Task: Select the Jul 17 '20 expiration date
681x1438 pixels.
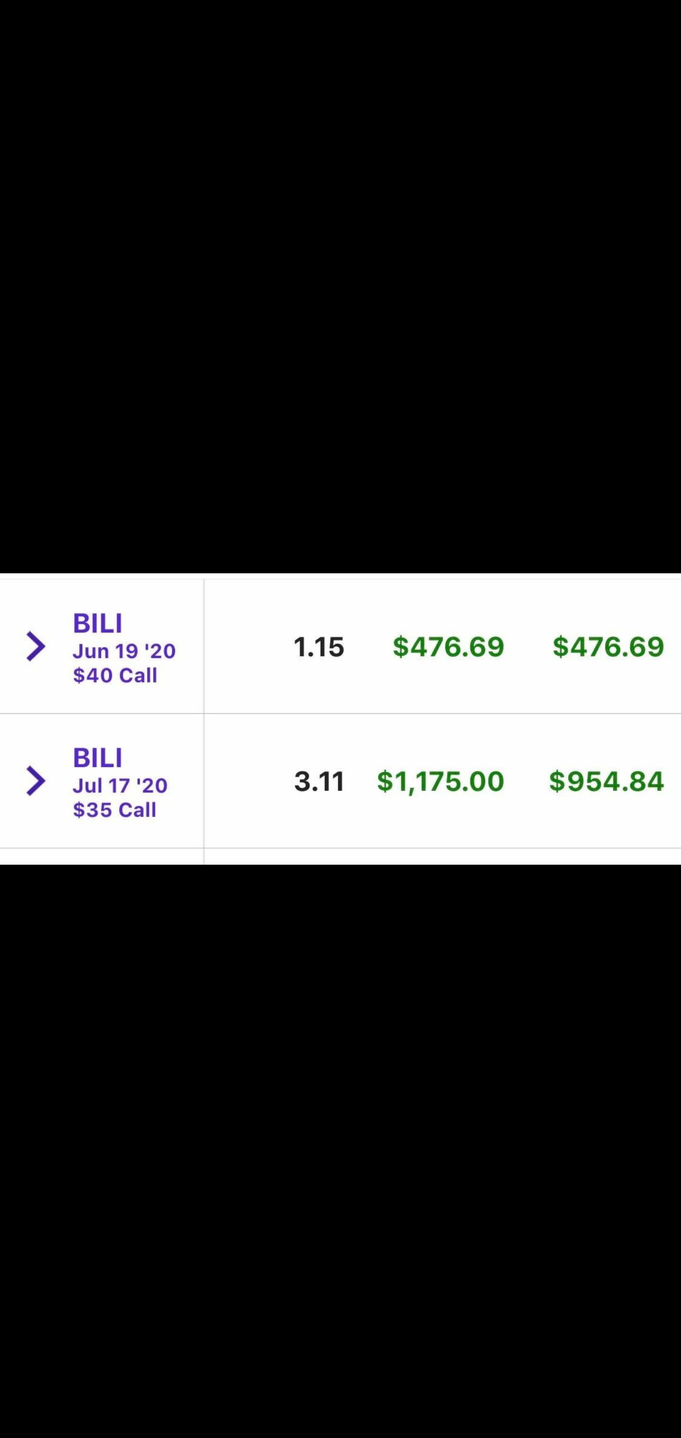Action: [x=120, y=785]
